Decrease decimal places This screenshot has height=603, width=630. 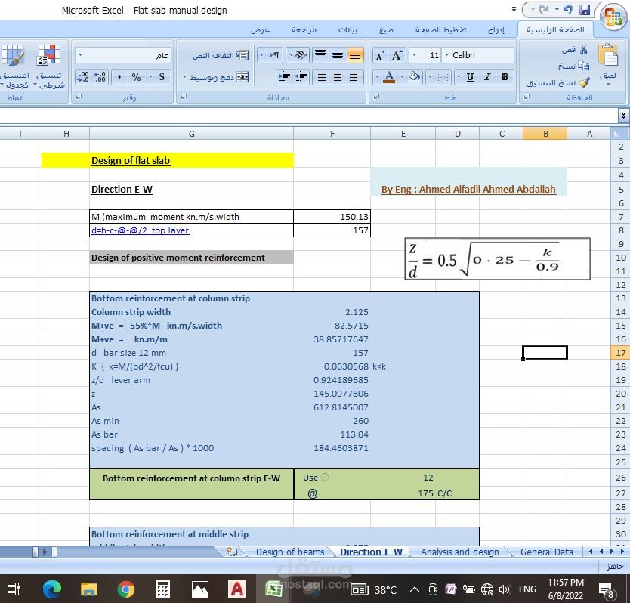click(x=83, y=77)
